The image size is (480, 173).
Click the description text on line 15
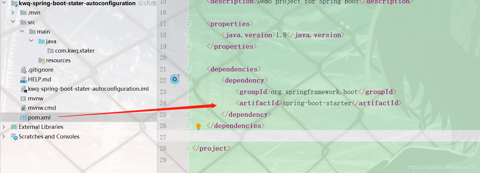308,2
